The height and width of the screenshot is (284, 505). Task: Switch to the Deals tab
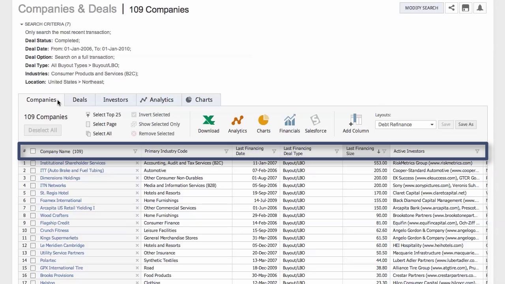(x=80, y=100)
